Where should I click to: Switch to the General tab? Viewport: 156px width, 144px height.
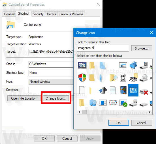pyautogui.click(x=9, y=14)
